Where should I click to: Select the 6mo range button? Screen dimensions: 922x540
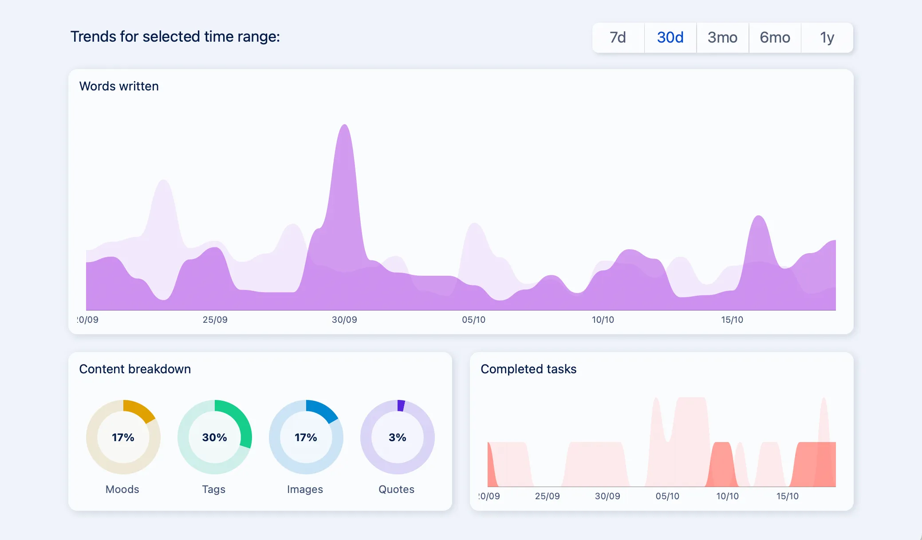[x=775, y=38]
